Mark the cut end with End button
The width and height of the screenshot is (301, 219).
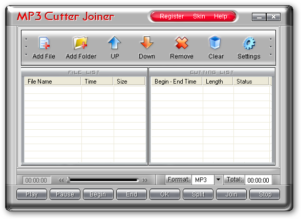tap(132, 194)
